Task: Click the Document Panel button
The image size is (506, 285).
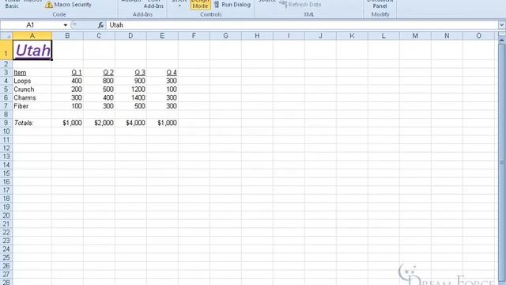Action: [379, 4]
